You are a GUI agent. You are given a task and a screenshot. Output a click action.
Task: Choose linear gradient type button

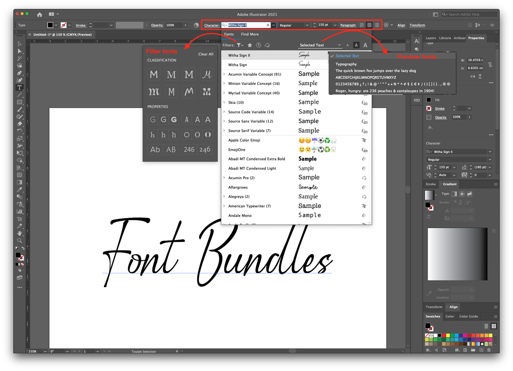455,194
